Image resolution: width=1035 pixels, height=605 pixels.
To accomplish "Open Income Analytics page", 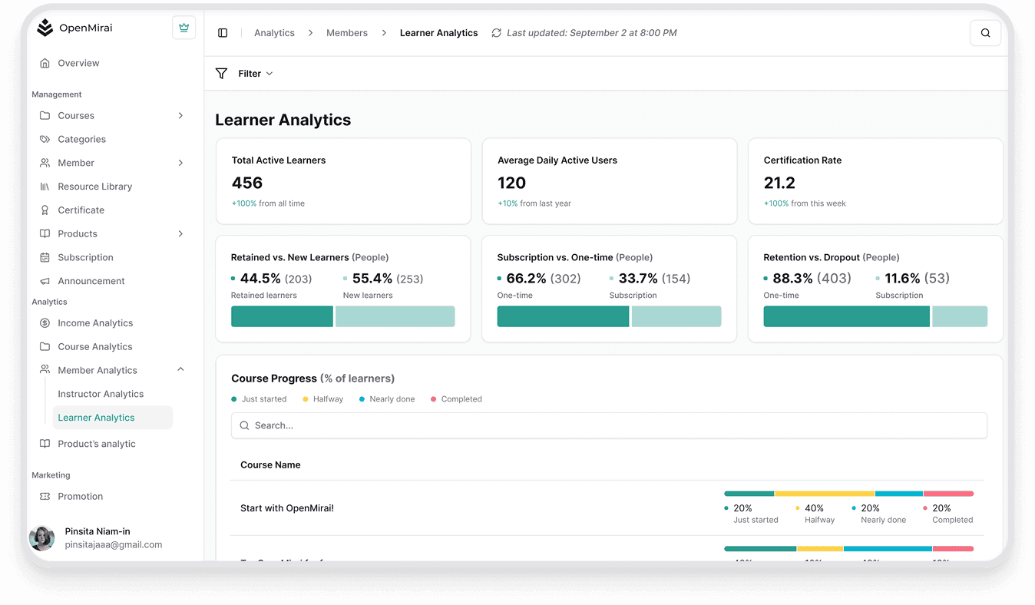I will [95, 323].
